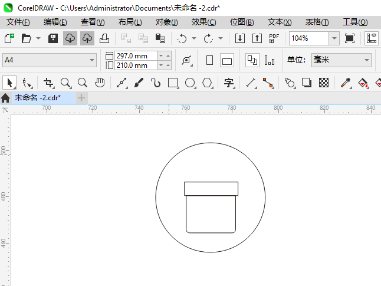Decrease page height with the down stepper
The height and width of the screenshot is (286, 381).
(x=161, y=65)
